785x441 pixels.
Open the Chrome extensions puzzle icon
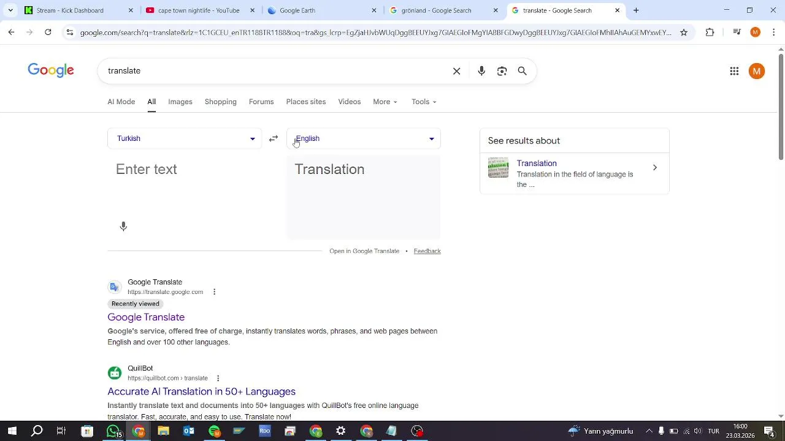click(710, 32)
